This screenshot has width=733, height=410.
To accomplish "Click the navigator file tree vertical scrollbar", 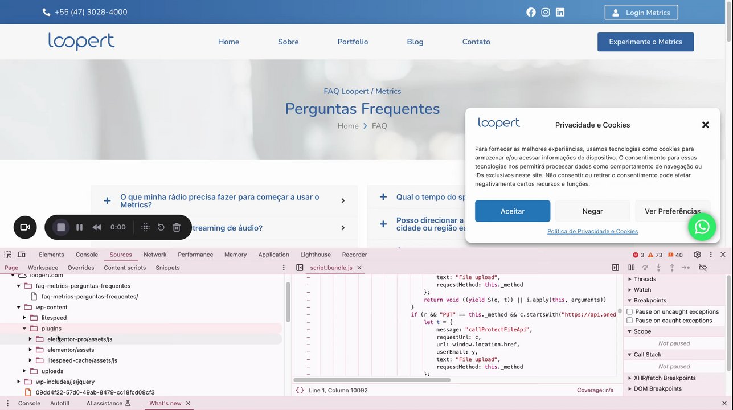I will point(288,302).
